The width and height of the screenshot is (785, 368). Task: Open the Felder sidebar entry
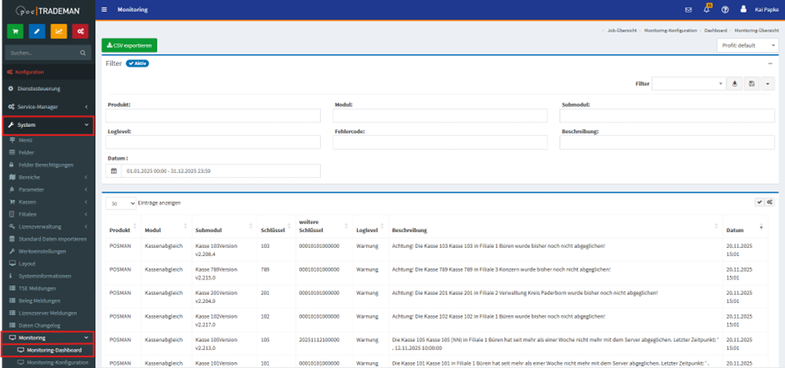(x=27, y=153)
